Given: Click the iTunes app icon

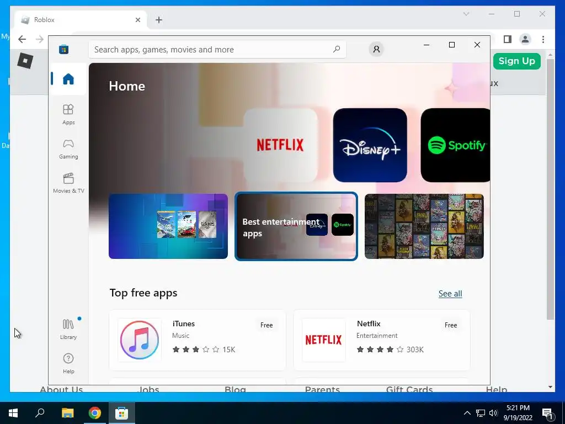Looking at the screenshot, I should [140, 340].
